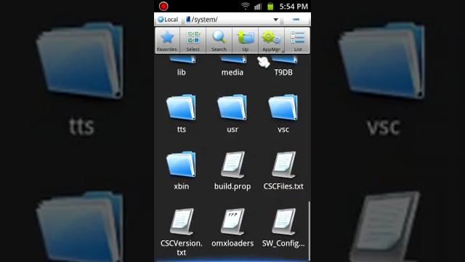Tap the minus button beside path bar
This screenshot has width=465, height=262.
(296, 20)
